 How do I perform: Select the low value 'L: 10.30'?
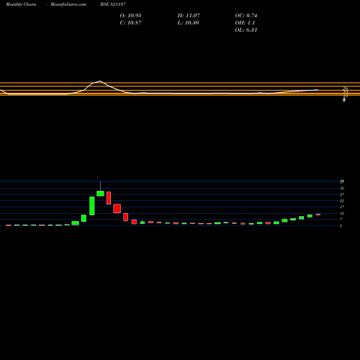[188, 23]
